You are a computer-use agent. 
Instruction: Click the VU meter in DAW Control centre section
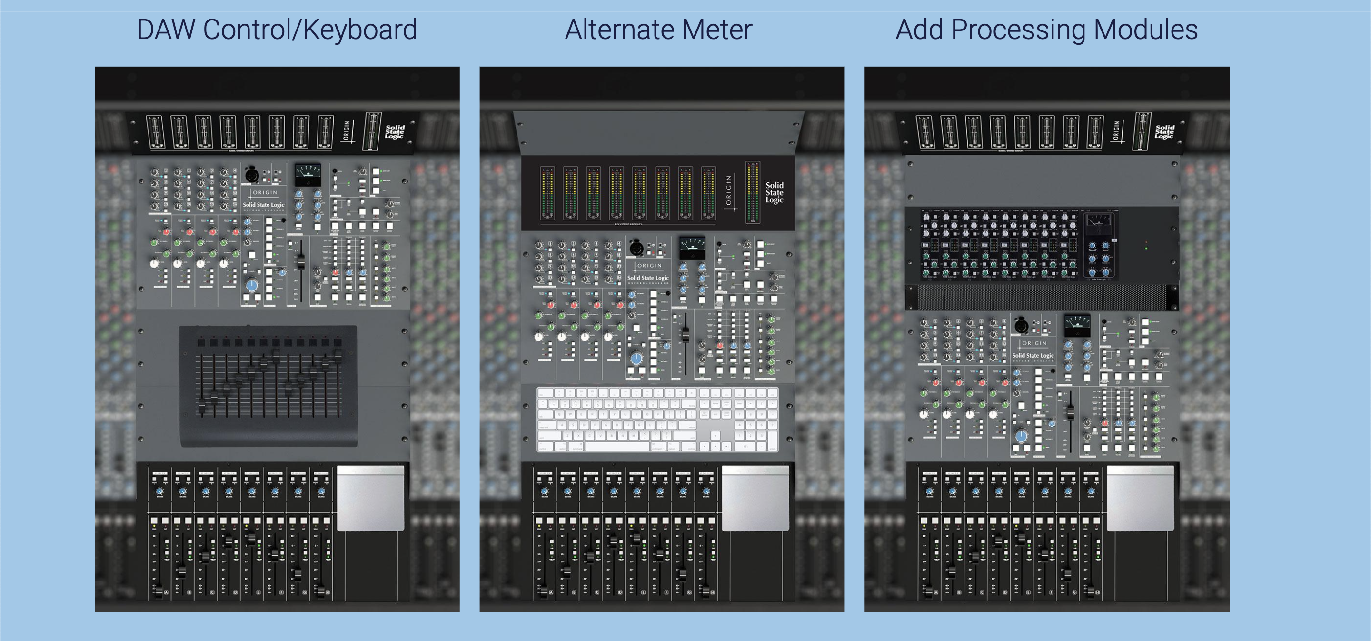[308, 174]
